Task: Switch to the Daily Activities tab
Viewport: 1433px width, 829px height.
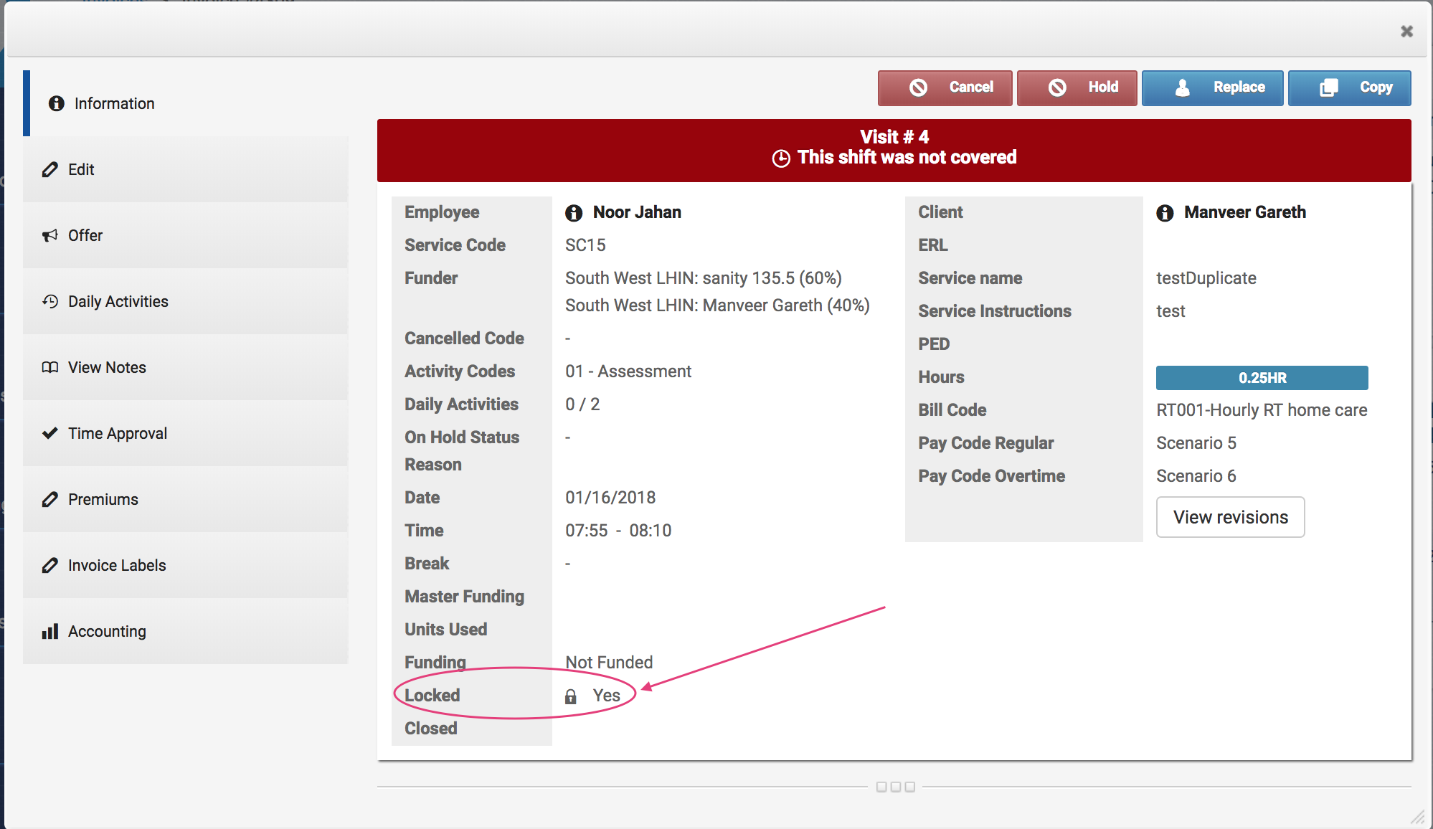Action: click(118, 302)
